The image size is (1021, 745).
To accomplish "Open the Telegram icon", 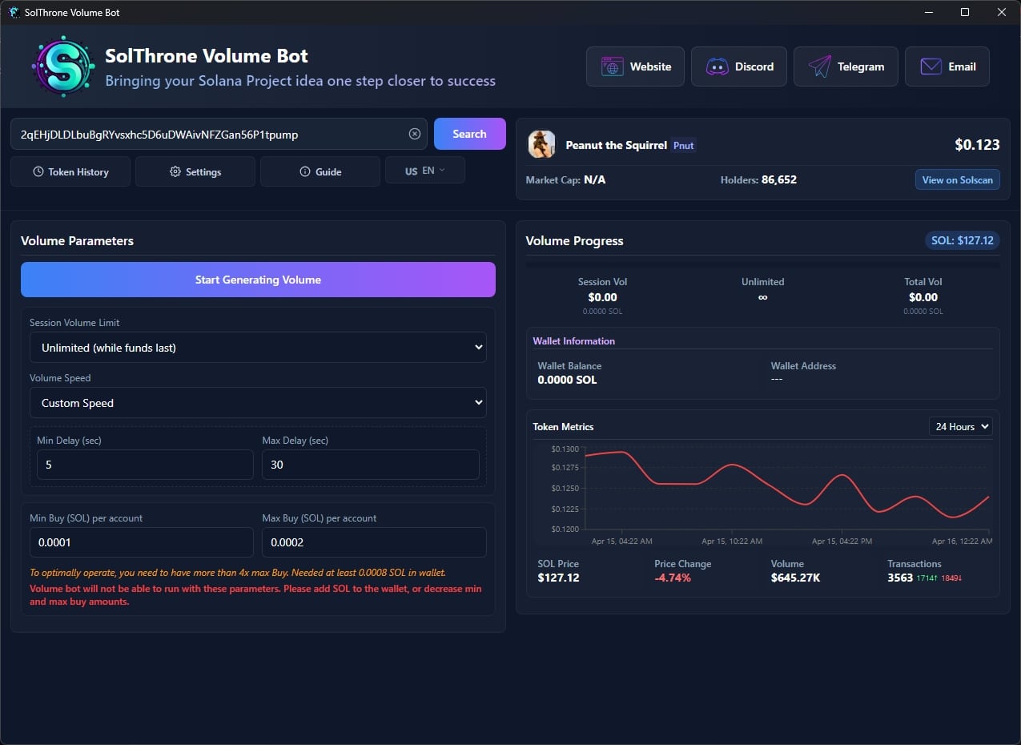I will click(819, 66).
